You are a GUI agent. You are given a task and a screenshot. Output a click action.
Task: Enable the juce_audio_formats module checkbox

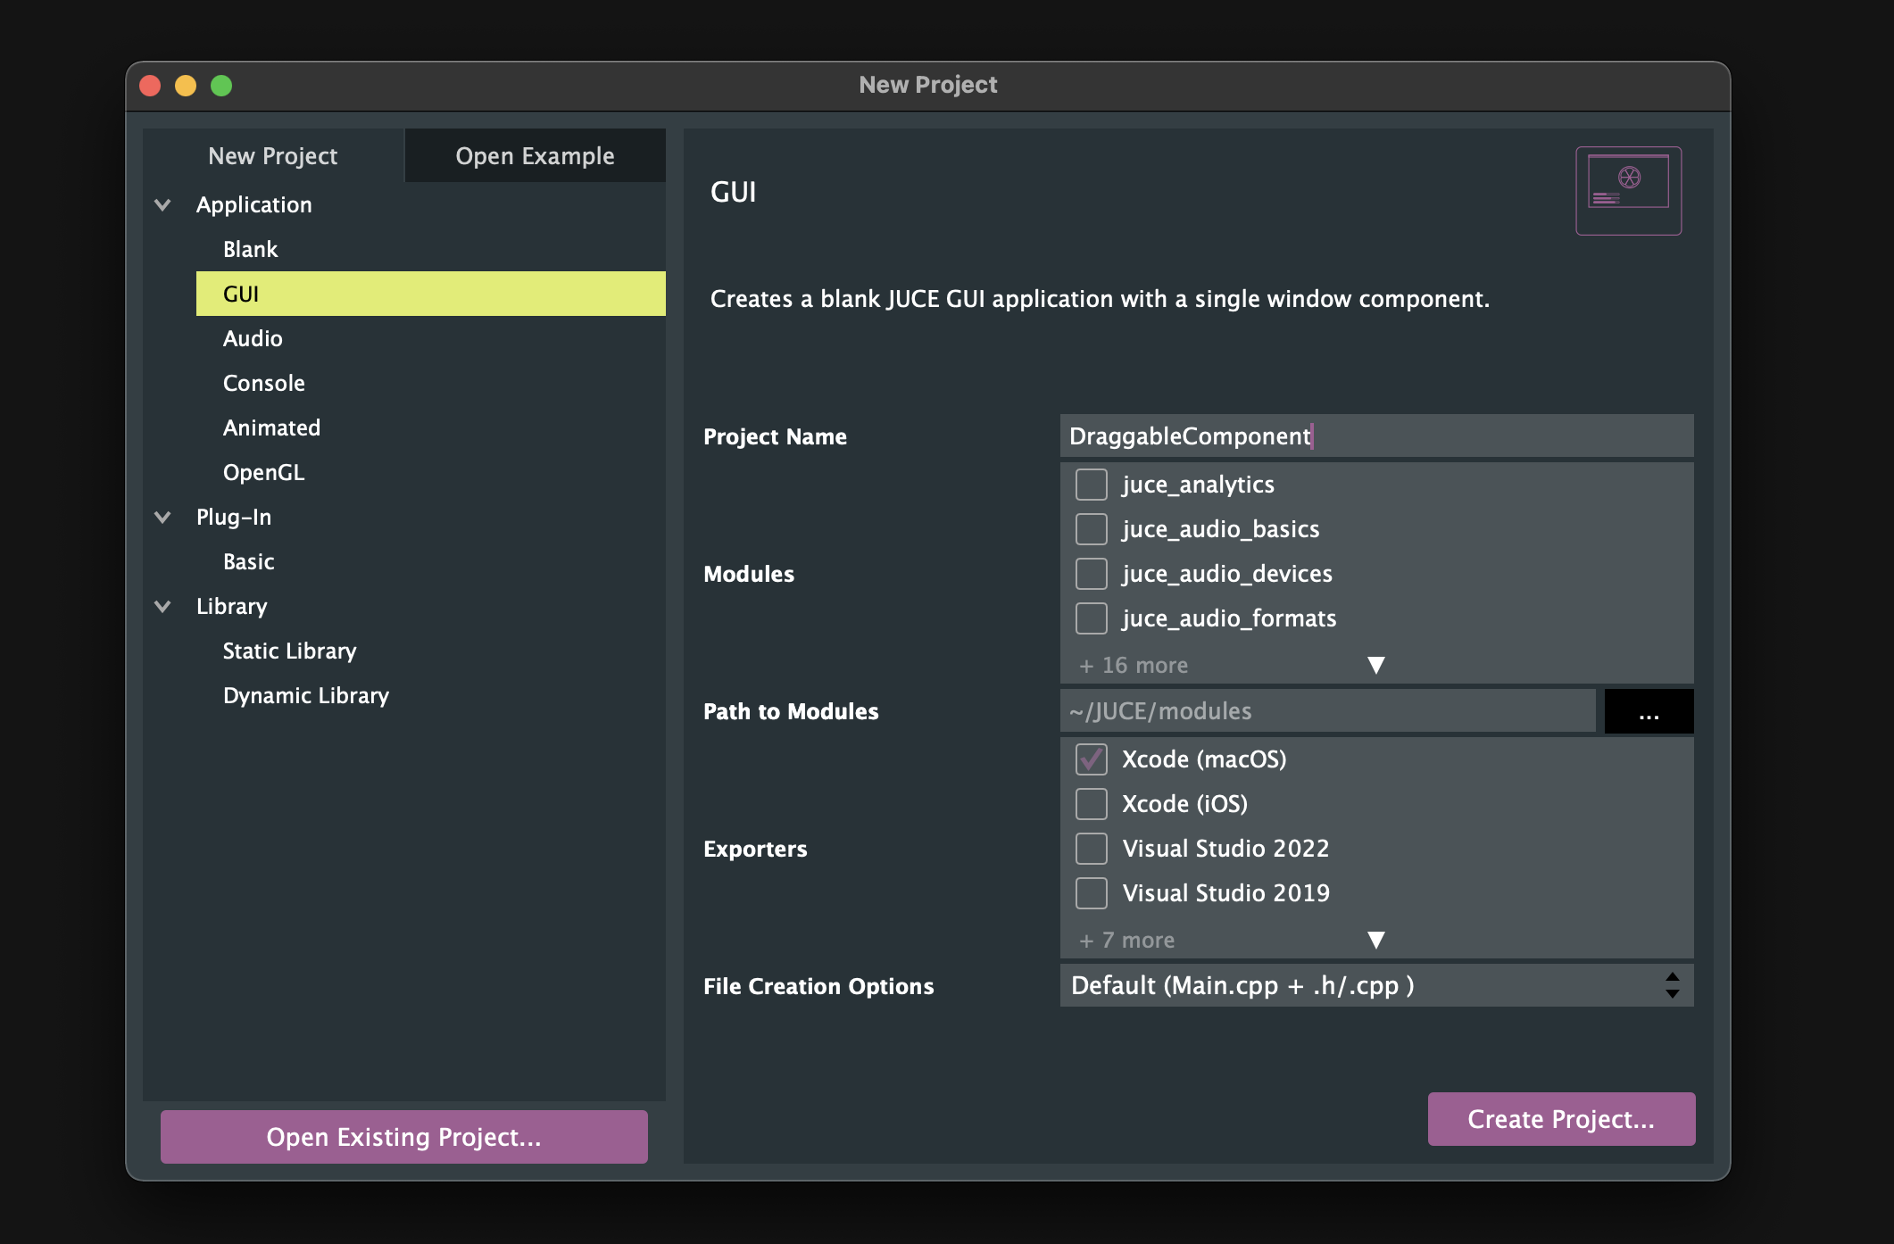click(1092, 618)
